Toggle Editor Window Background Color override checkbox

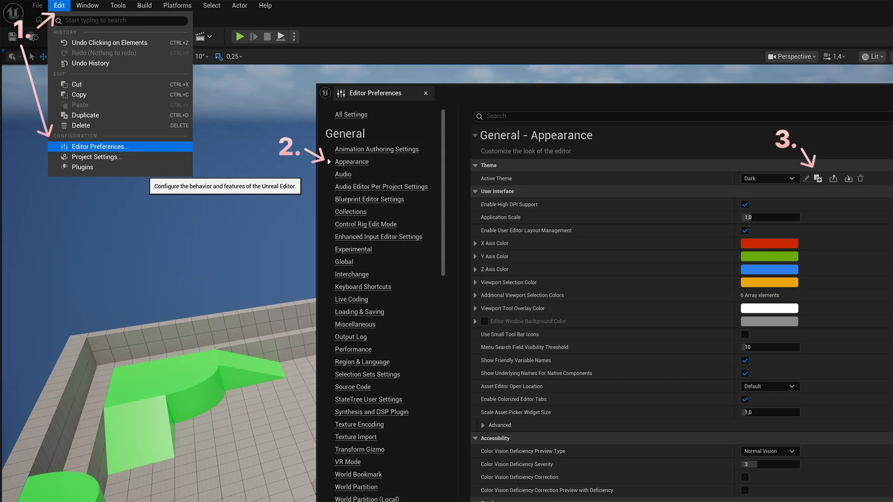point(484,321)
